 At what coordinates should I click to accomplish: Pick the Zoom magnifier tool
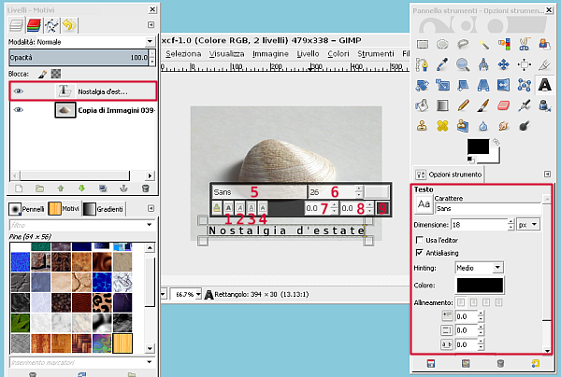pos(464,64)
